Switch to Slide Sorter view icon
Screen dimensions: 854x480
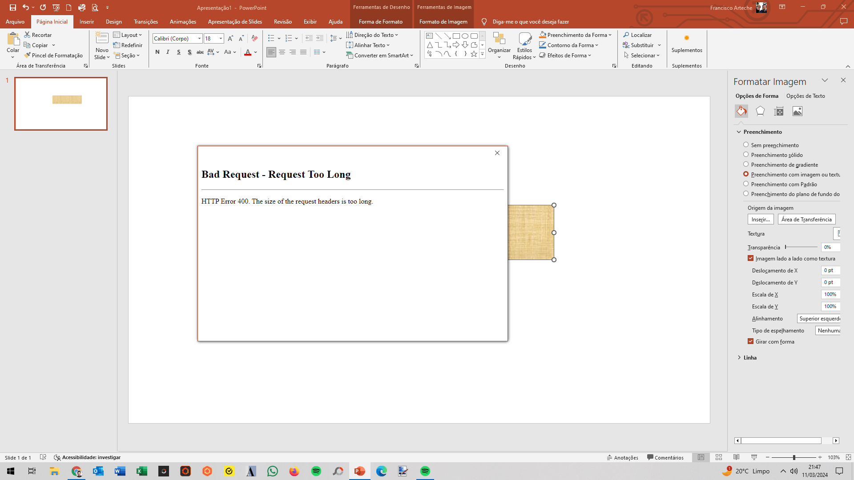pyautogui.click(x=719, y=457)
